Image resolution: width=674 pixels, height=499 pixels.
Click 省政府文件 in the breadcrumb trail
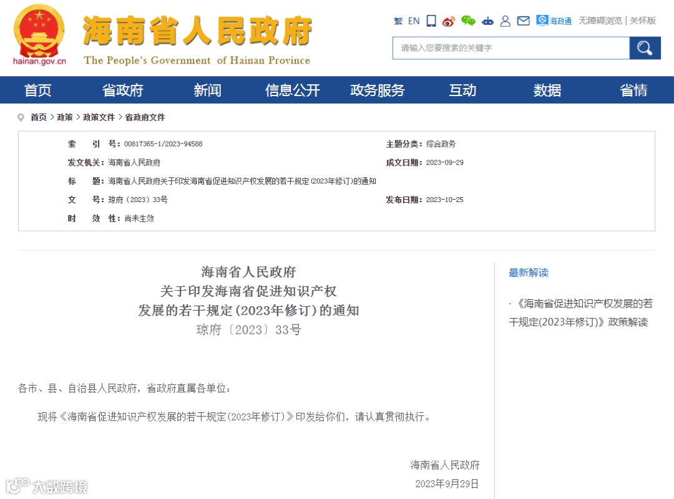pyautogui.click(x=145, y=117)
